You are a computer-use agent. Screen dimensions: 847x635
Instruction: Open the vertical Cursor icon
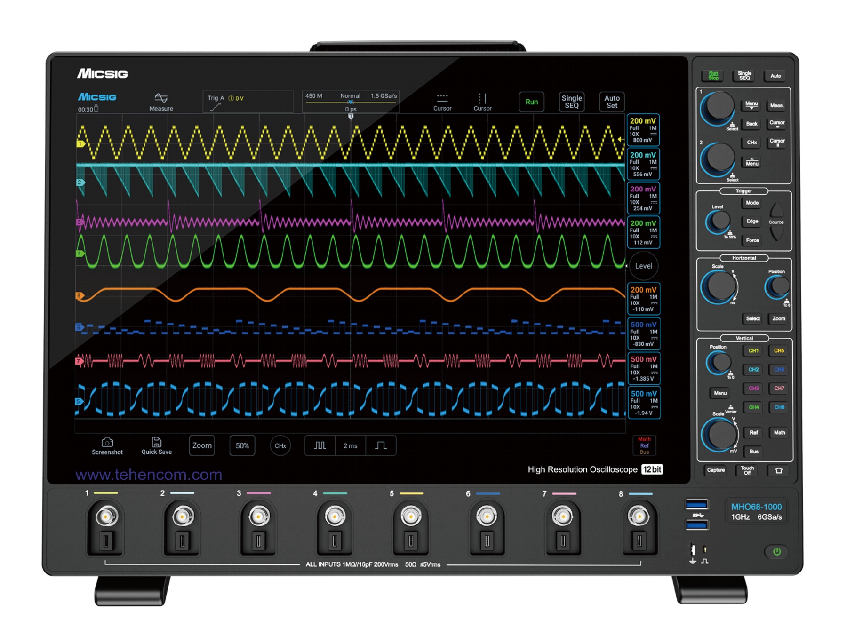pos(482,102)
